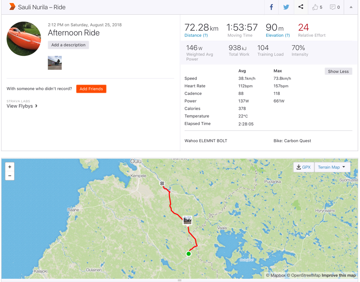Expand View Flybys chevron

(36, 106)
